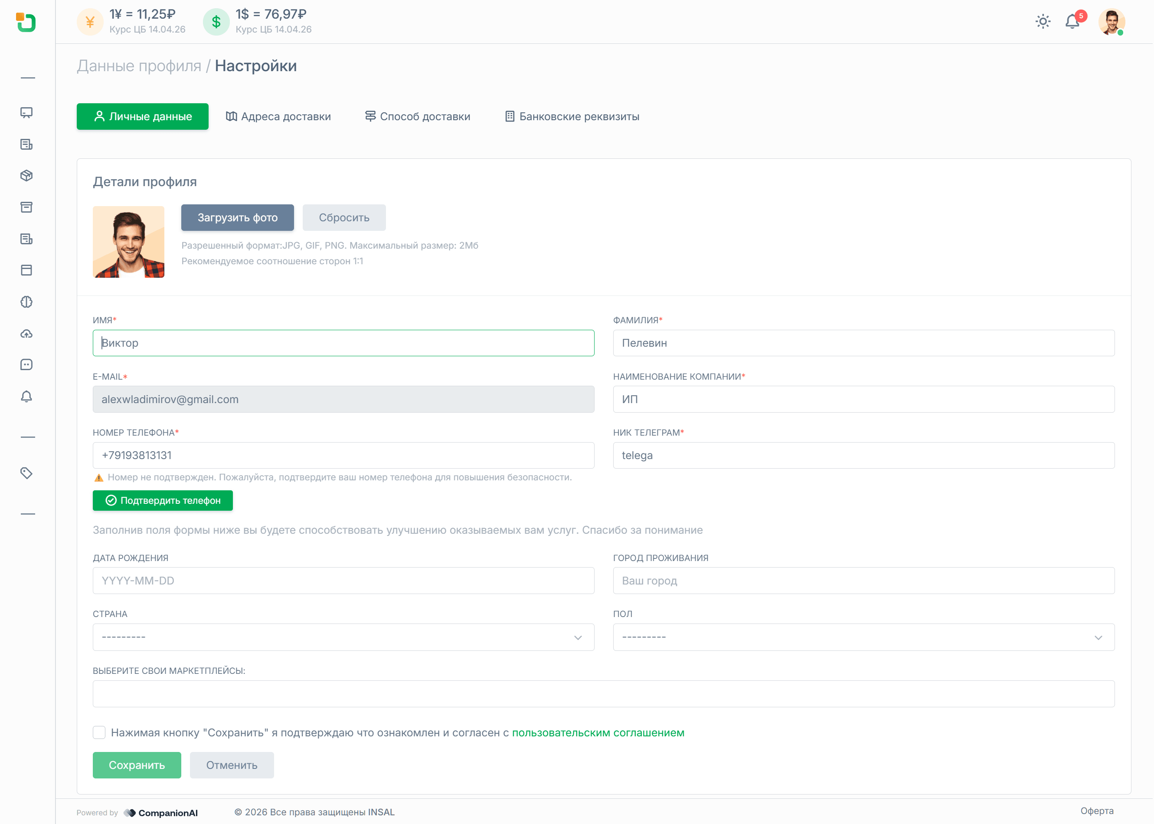Open the пользовательским соглашением link
The height and width of the screenshot is (824, 1154).
pos(598,733)
